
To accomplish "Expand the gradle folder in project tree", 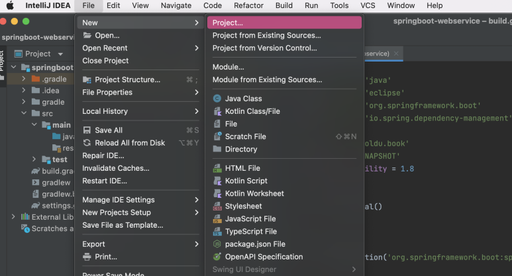I will click(23, 101).
